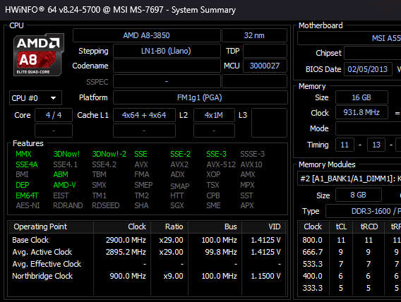This screenshot has height=302, width=401.
Task: Select the 800.0 clock timing row
Action: [349, 240]
